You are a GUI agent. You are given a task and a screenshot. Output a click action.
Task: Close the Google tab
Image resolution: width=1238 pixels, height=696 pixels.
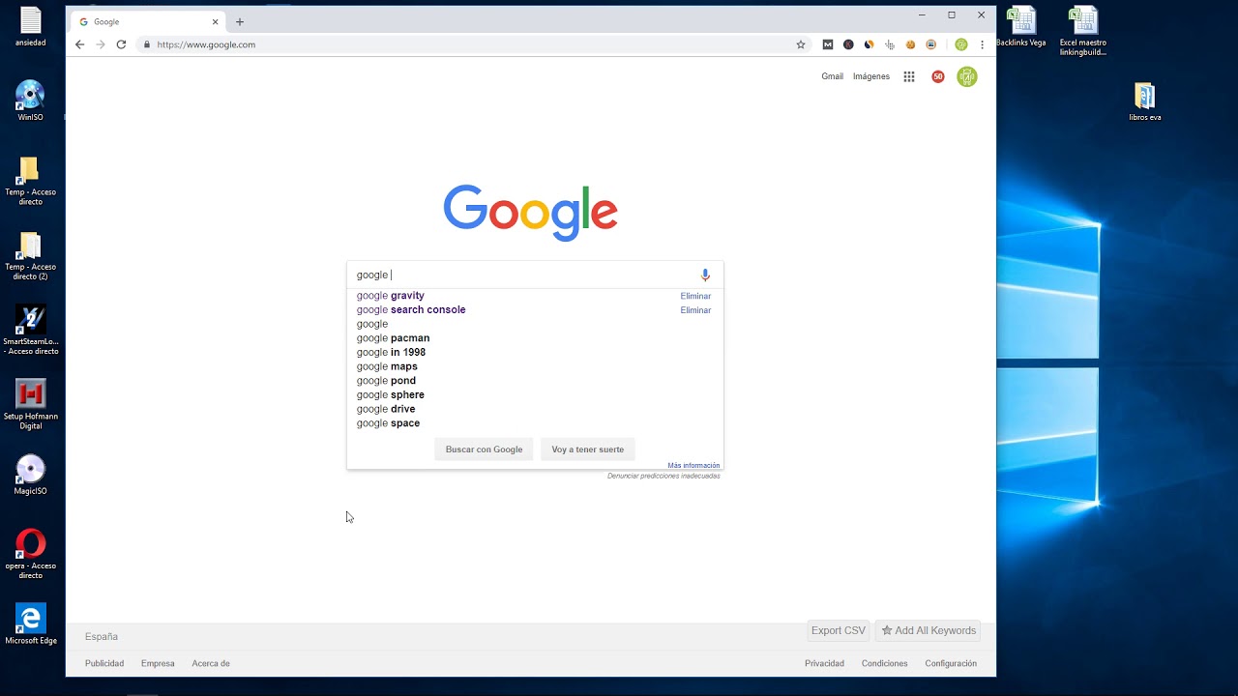(215, 21)
